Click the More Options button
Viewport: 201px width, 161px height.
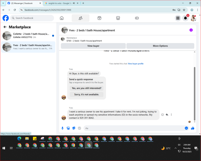tap(160, 46)
